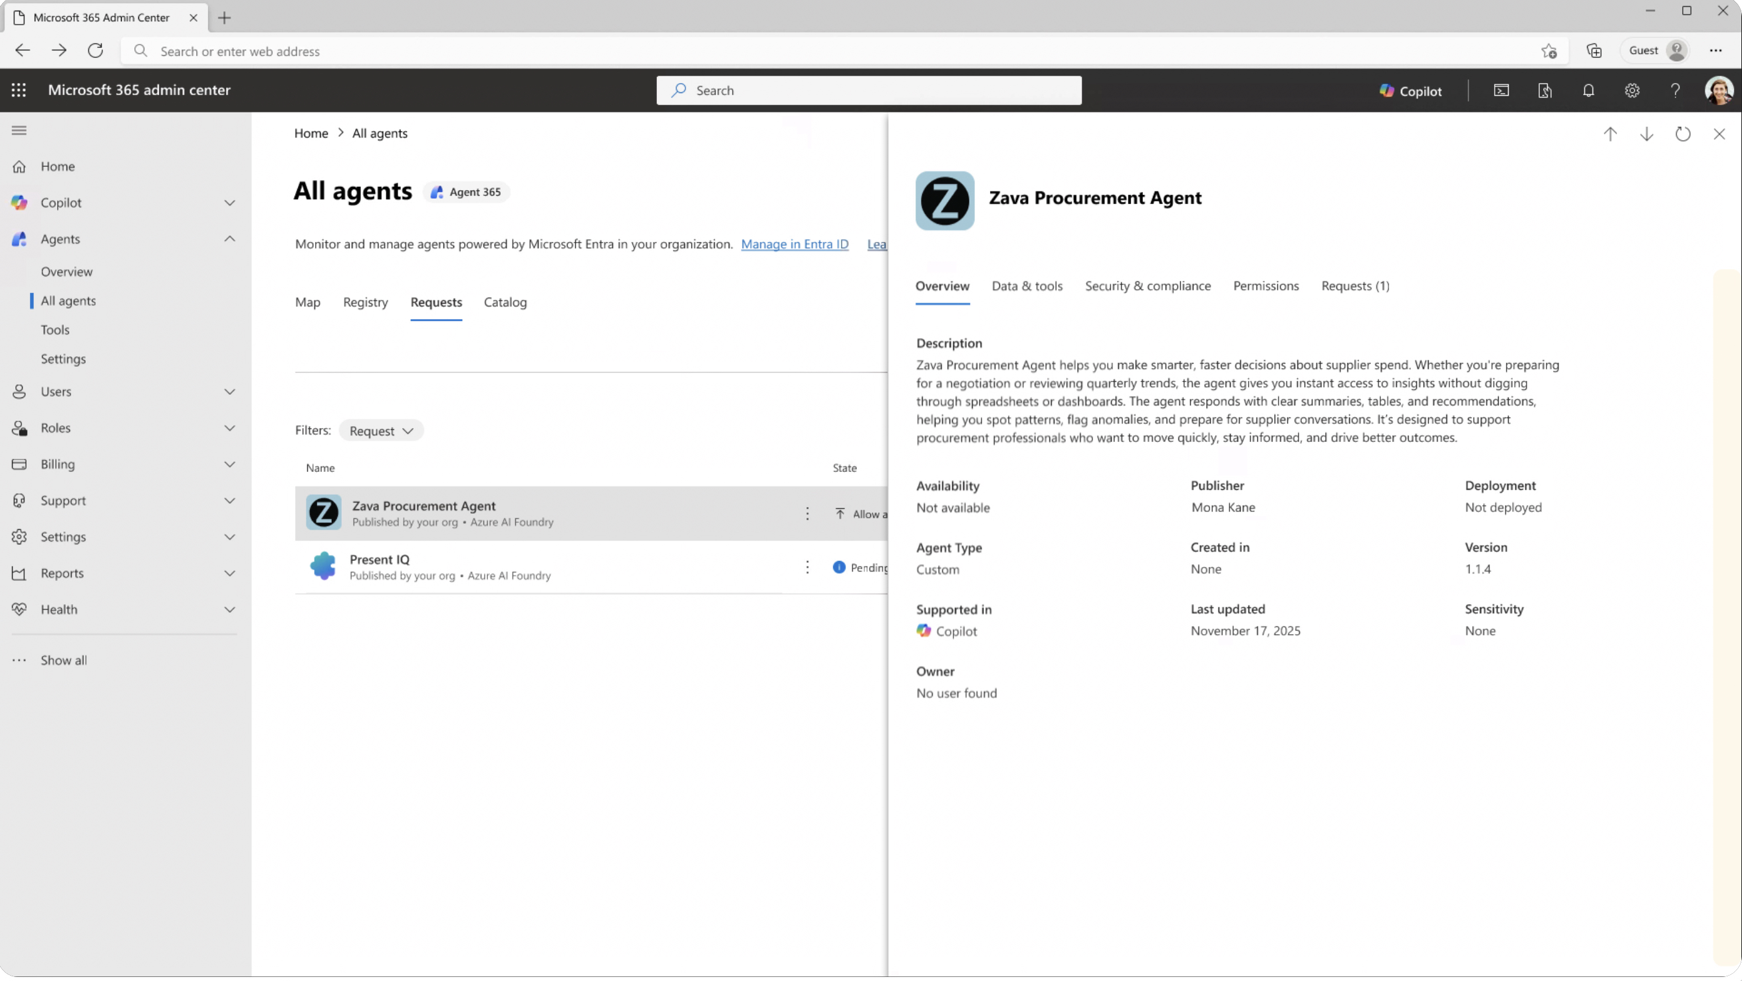Click Show all in the sidebar
This screenshot has width=1742, height=981.
point(64,661)
